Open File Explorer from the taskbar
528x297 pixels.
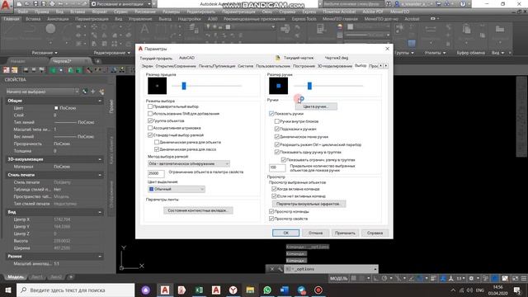pos(250,290)
